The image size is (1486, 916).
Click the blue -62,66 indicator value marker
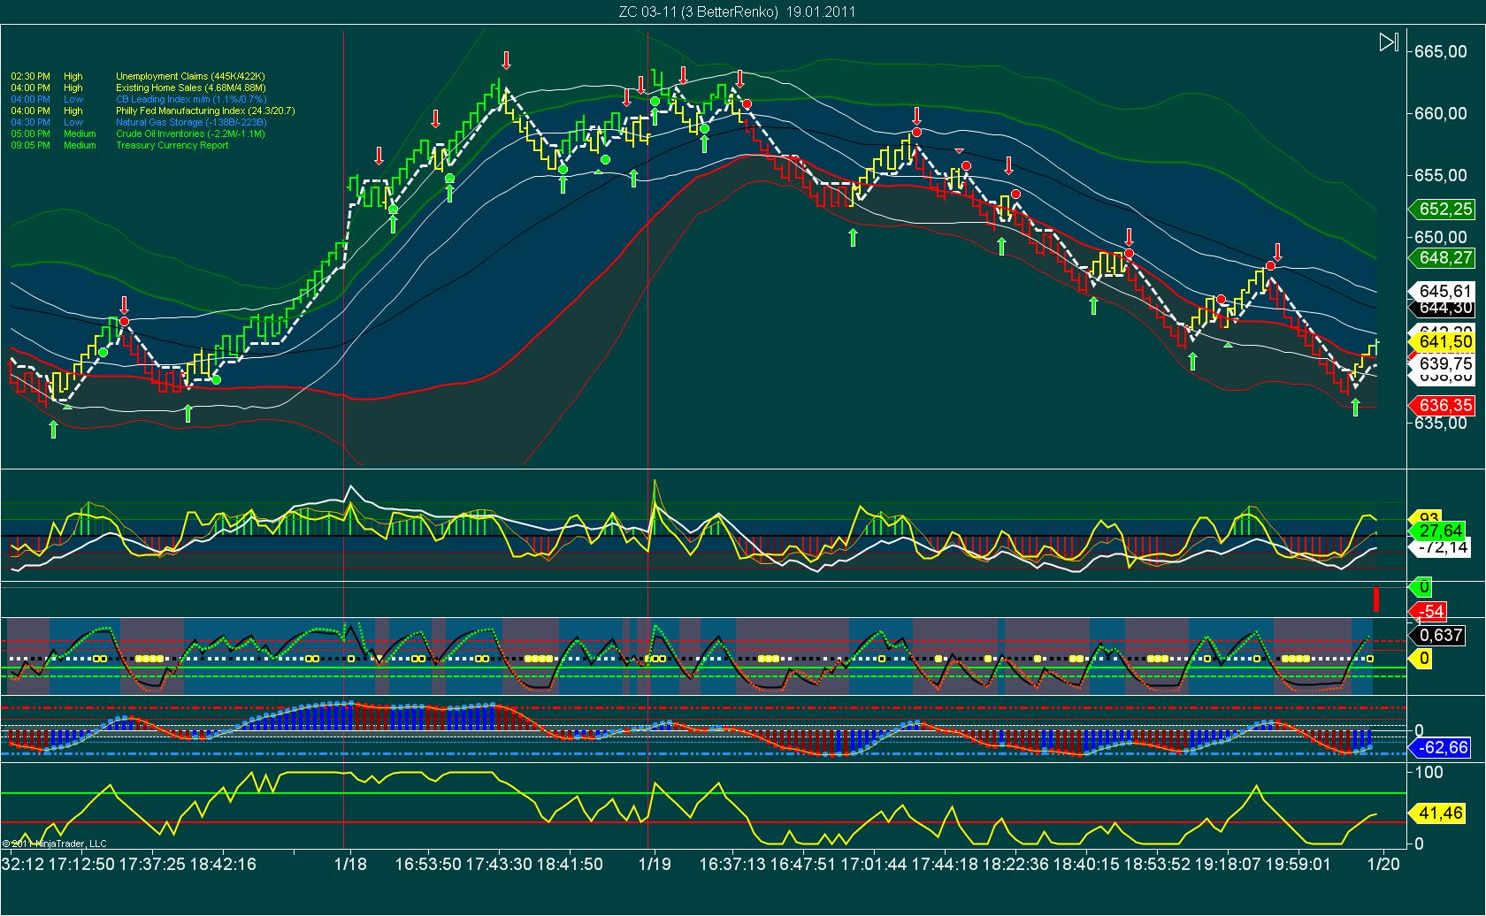(x=1438, y=748)
